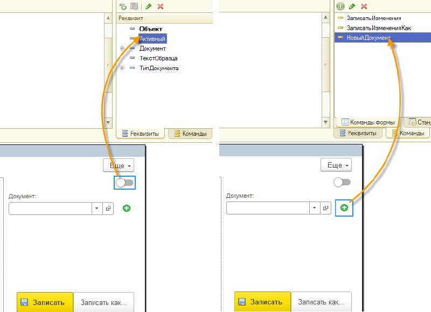Open the Еще menu in the left screenshot
The image size is (431, 312).
click(119, 165)
